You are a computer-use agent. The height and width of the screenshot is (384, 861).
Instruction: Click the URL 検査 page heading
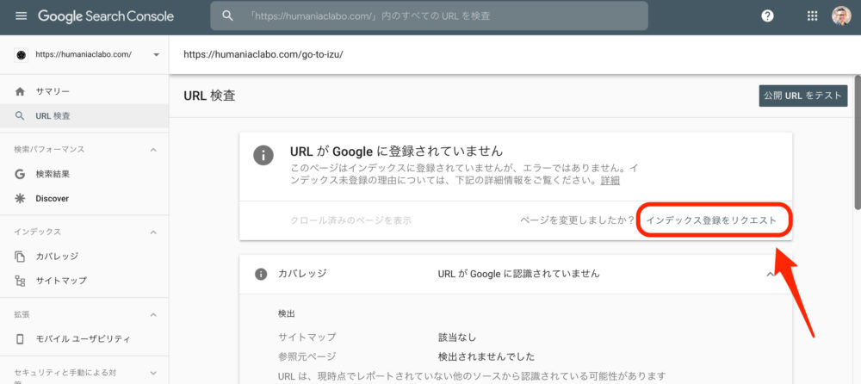(x=209, y=96)
